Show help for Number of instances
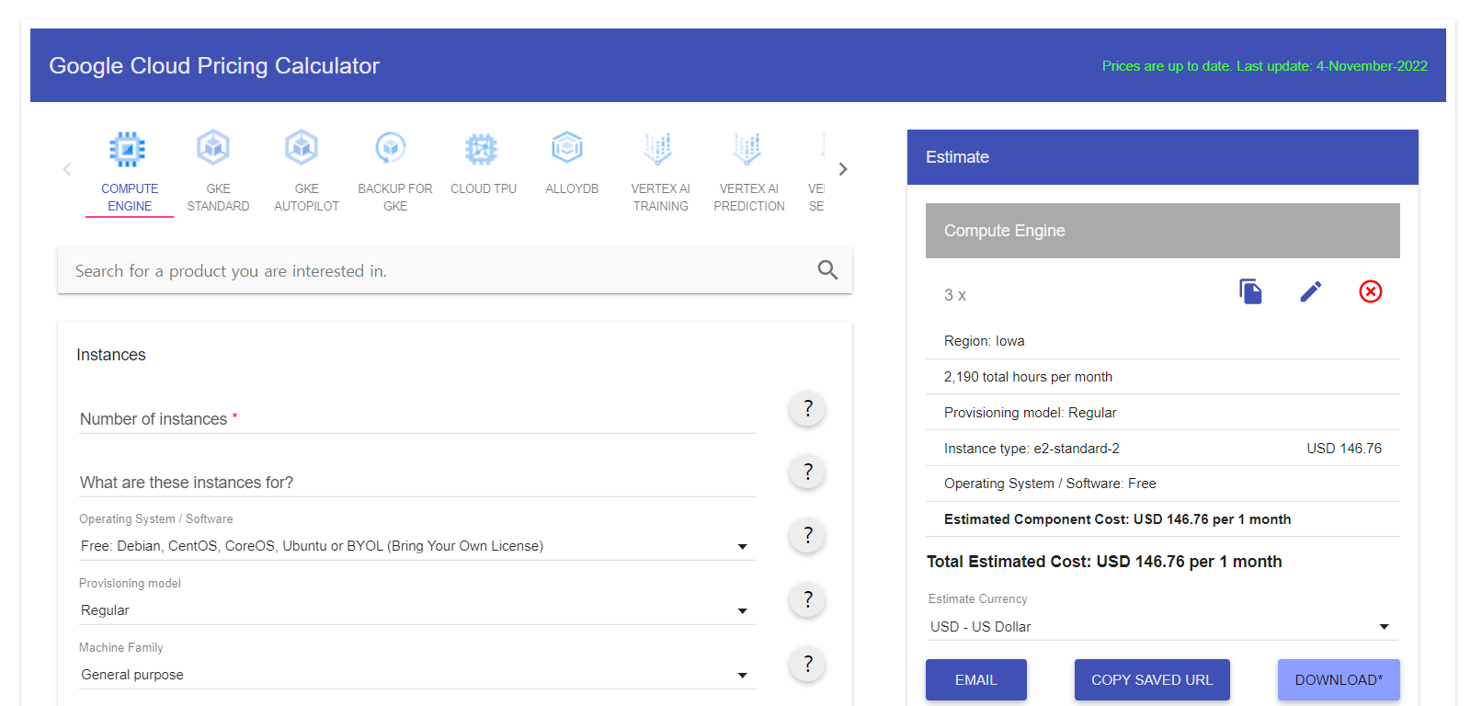Viewport: 1482px width, 706px height. click(x=807, y=408)
